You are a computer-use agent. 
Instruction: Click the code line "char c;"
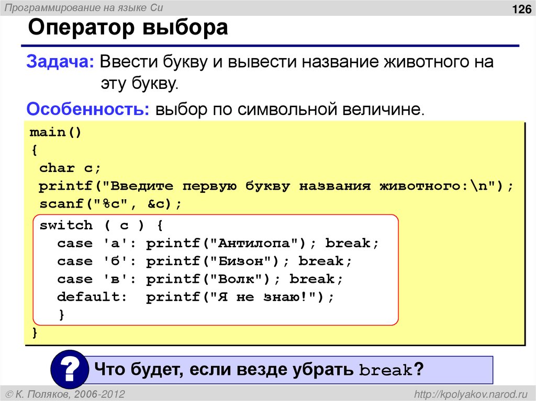70,168
